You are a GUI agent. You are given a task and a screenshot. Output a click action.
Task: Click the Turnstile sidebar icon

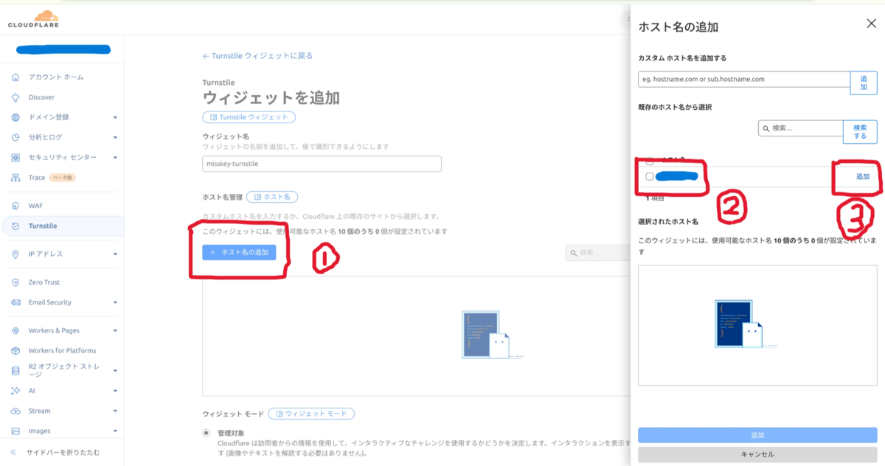(x=15, y=226)
